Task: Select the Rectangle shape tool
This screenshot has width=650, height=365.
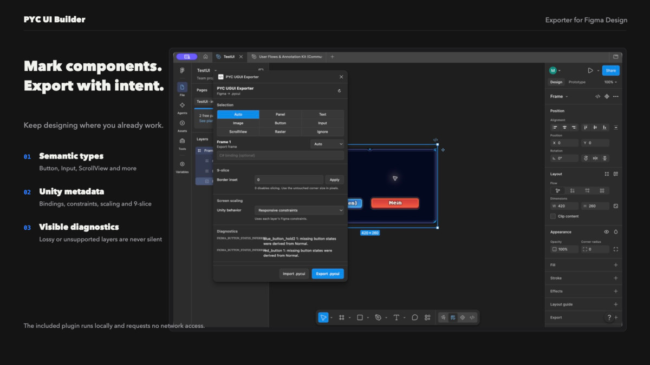Action: click(x=360, y=317)
